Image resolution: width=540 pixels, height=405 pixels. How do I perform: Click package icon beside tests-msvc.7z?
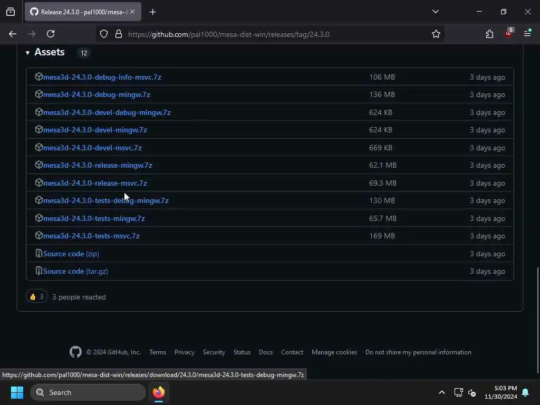click(x=39, y=236)
